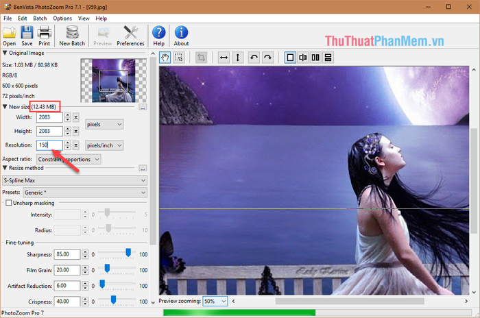Click the New size options button
This screenshot has height=318, width=480.
click(143, 107)
